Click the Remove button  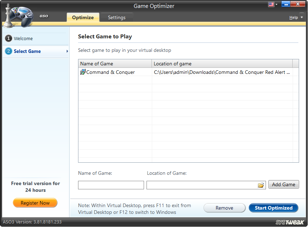point(224,208)
